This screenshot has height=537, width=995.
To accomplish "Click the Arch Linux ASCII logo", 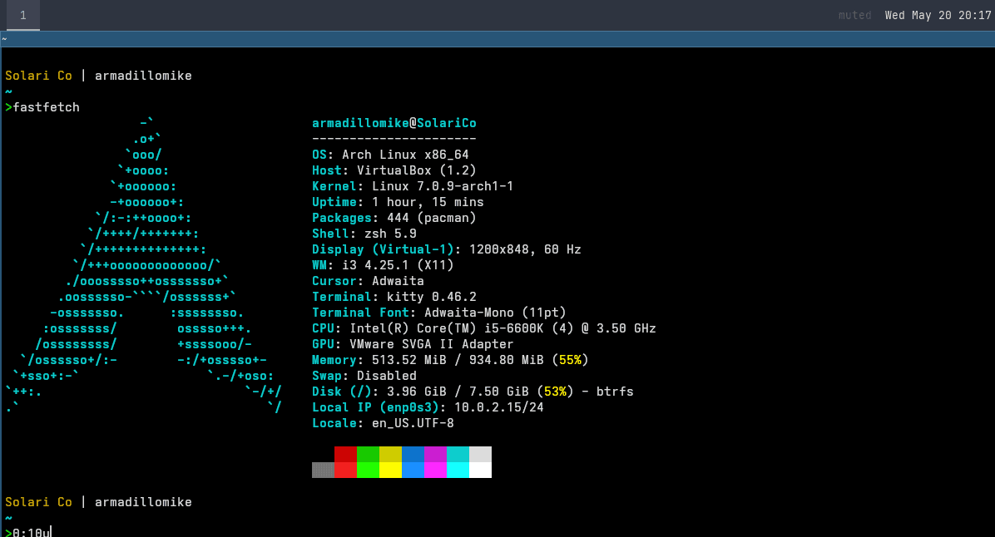I will pos(144,265).
